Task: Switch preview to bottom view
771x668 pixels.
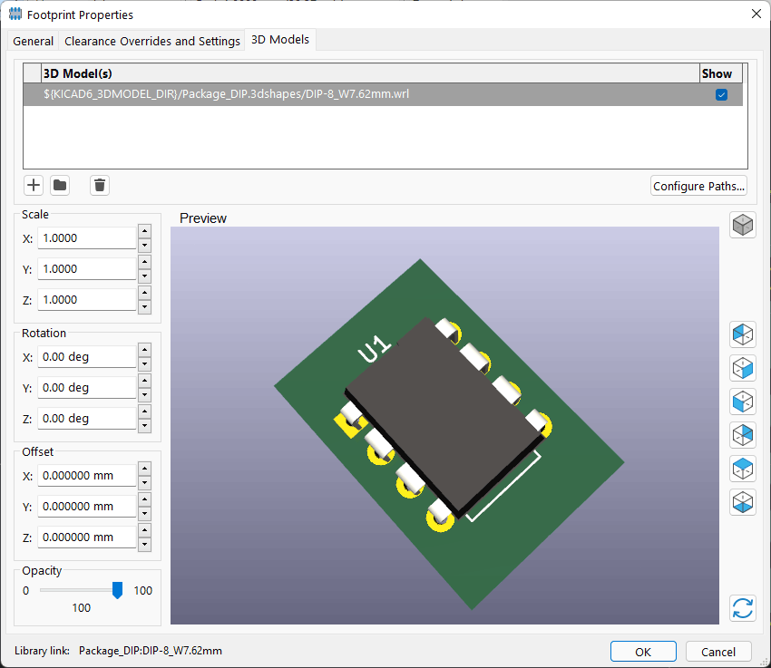Action: [743, 502]
